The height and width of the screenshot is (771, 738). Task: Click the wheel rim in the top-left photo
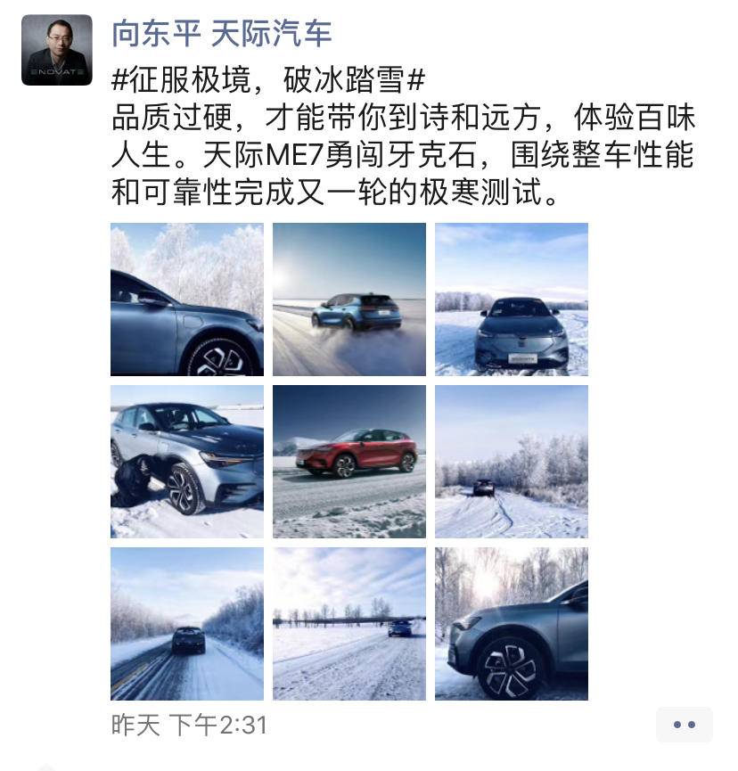click(222, 361)
